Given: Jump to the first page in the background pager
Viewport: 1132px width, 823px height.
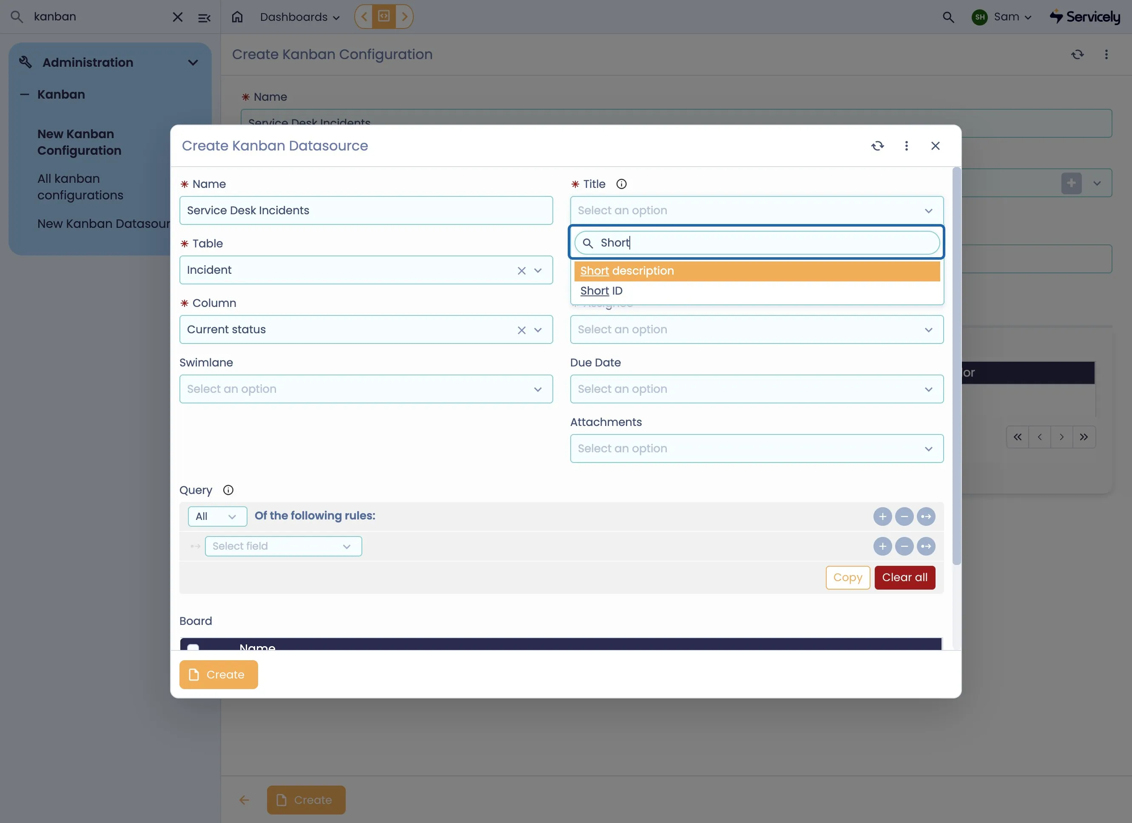Looking at the screenshot, I should pos(1018,437).
